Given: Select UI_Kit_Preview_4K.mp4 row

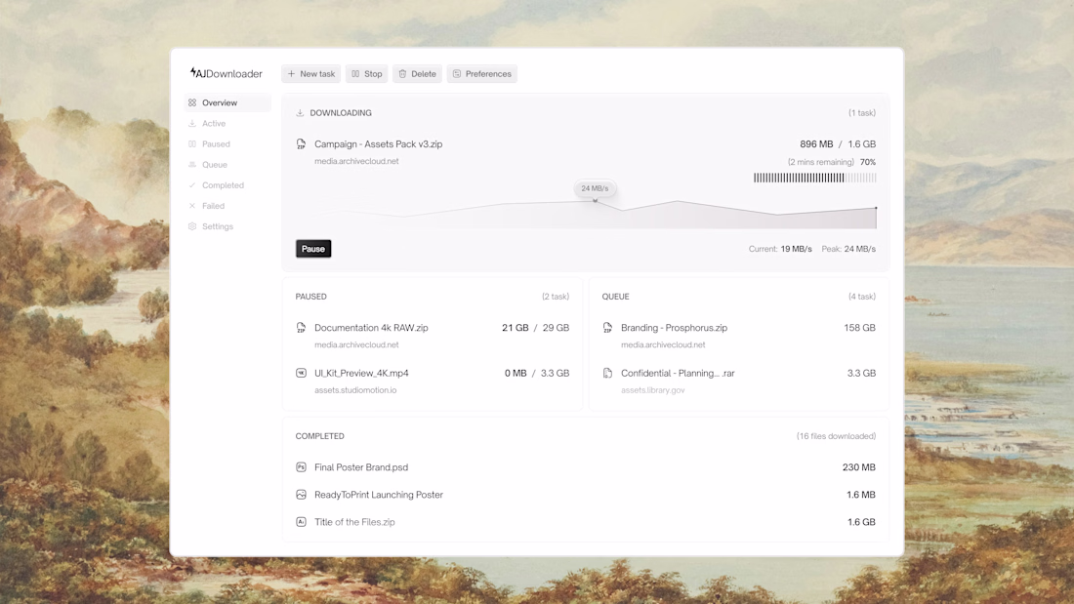Looking at the screenshot, I should pyautogui.click(x=433, y=381).
